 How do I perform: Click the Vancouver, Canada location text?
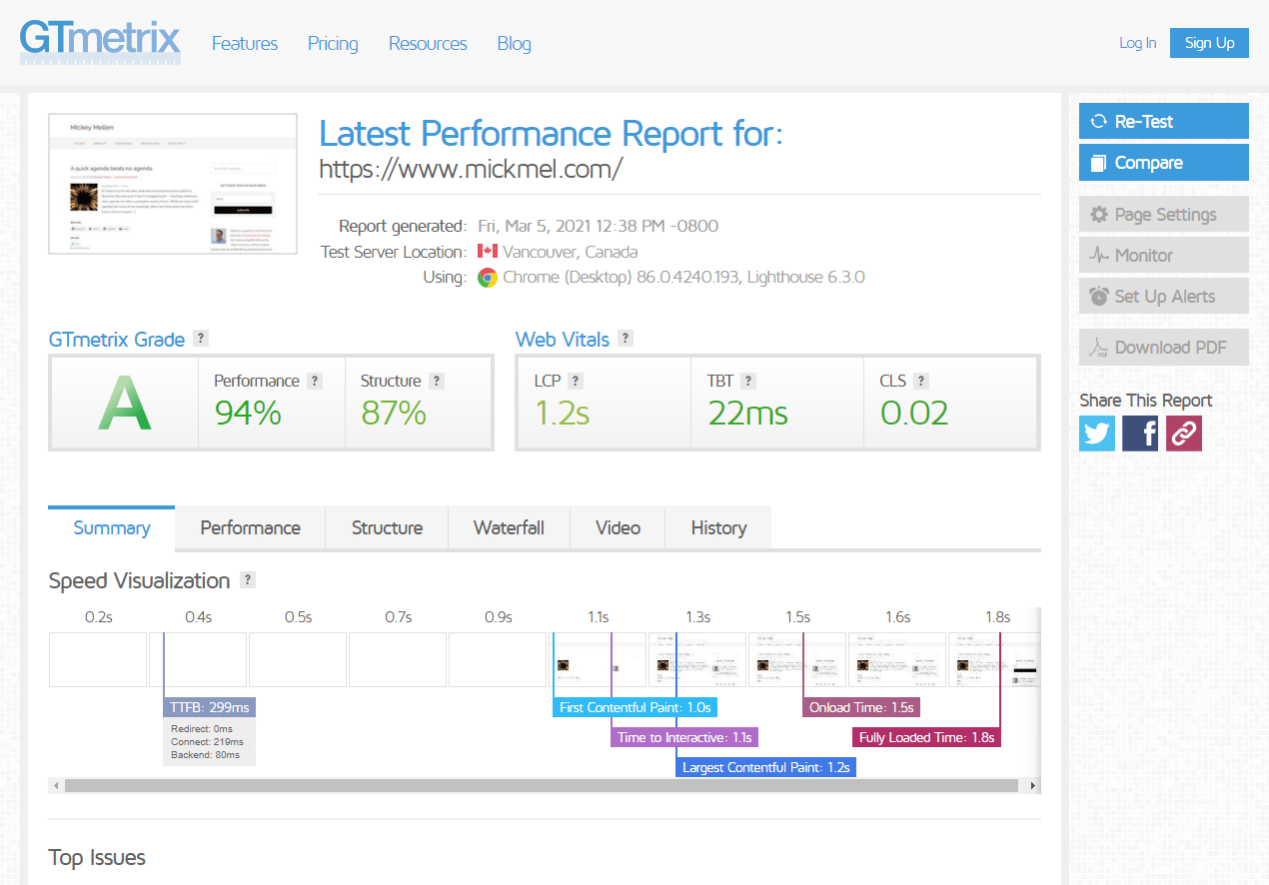tap(571, 252)
